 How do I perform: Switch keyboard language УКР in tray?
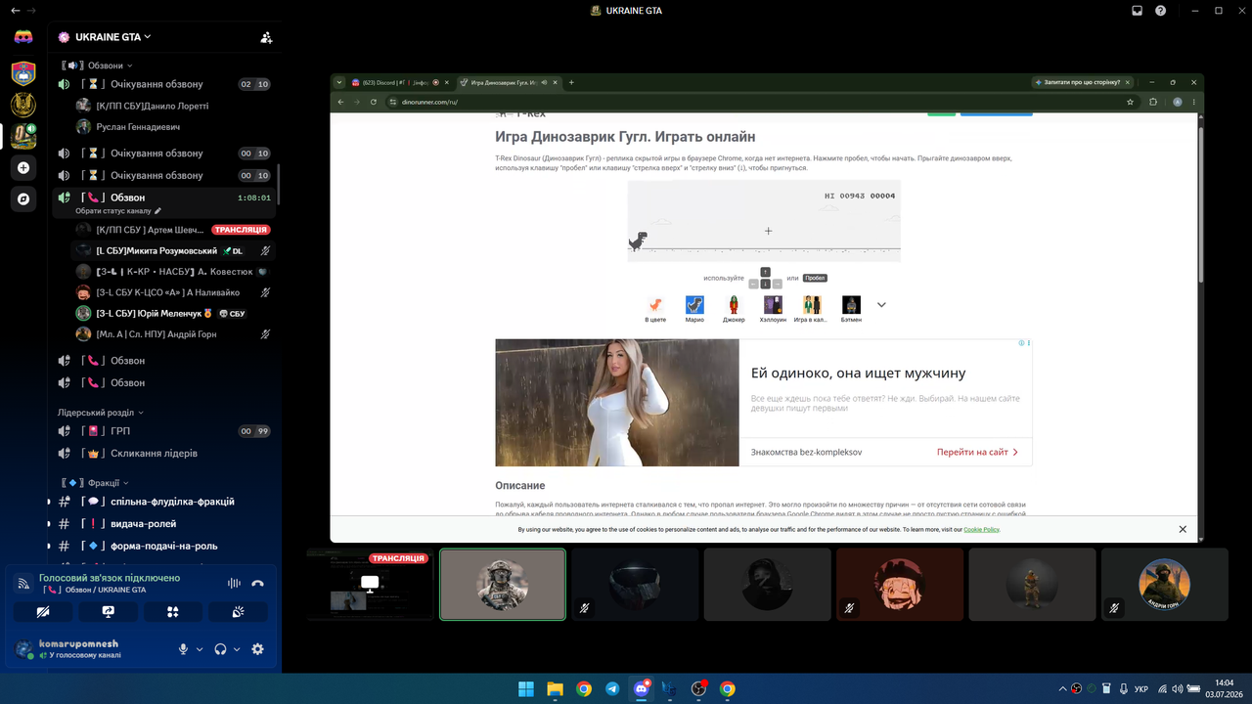1140,688
